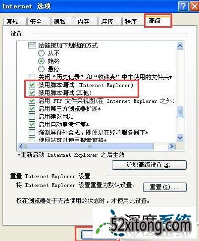Click the help question mark icon
Screen dimensions: 199x241
pos(183,6)
